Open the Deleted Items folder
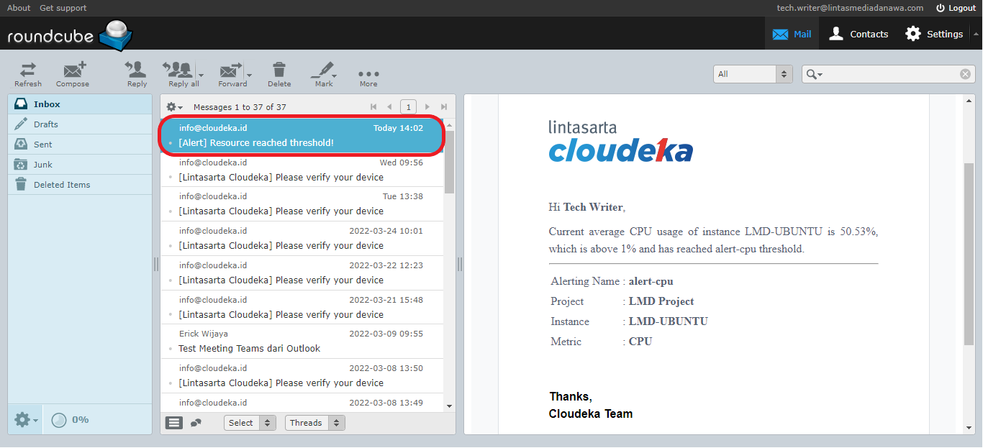Viewport: 983px width, 448px height. 62,185
